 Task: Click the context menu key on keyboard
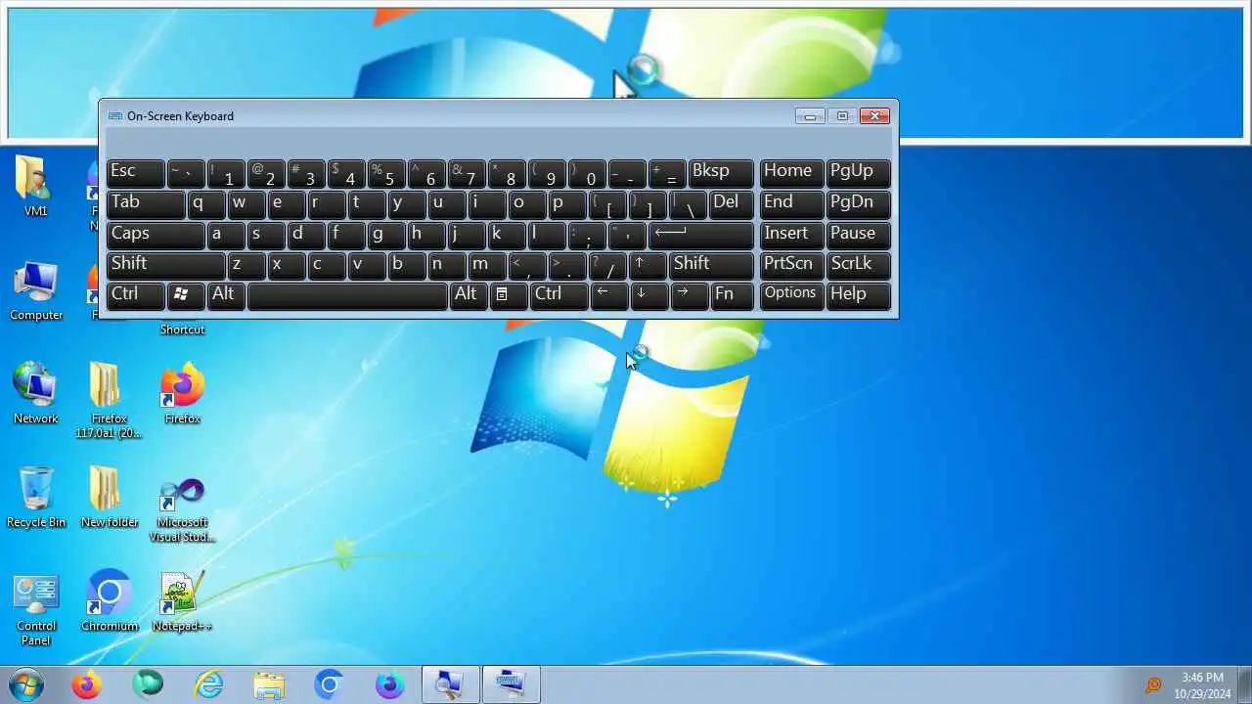pos(508,295)
